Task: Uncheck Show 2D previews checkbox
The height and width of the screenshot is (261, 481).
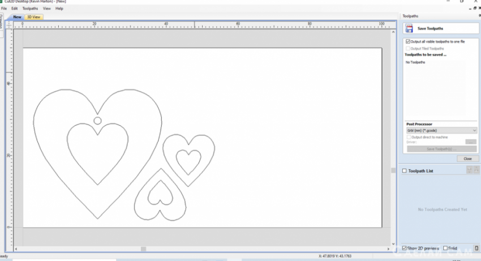Action: [404, 248]
